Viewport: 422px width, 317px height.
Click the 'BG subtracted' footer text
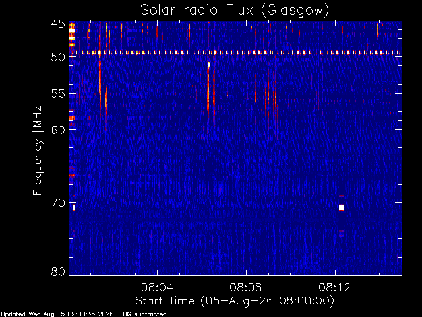pyautogui.click(x=144, y=314)
